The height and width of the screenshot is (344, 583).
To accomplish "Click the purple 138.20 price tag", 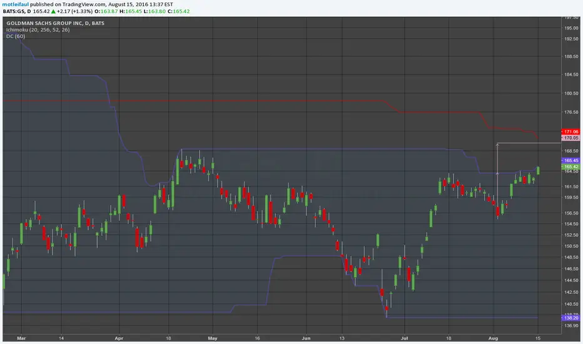I will click(570, 318).
